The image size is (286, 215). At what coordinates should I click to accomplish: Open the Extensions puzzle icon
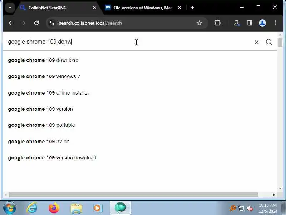(x=217, y=23)
